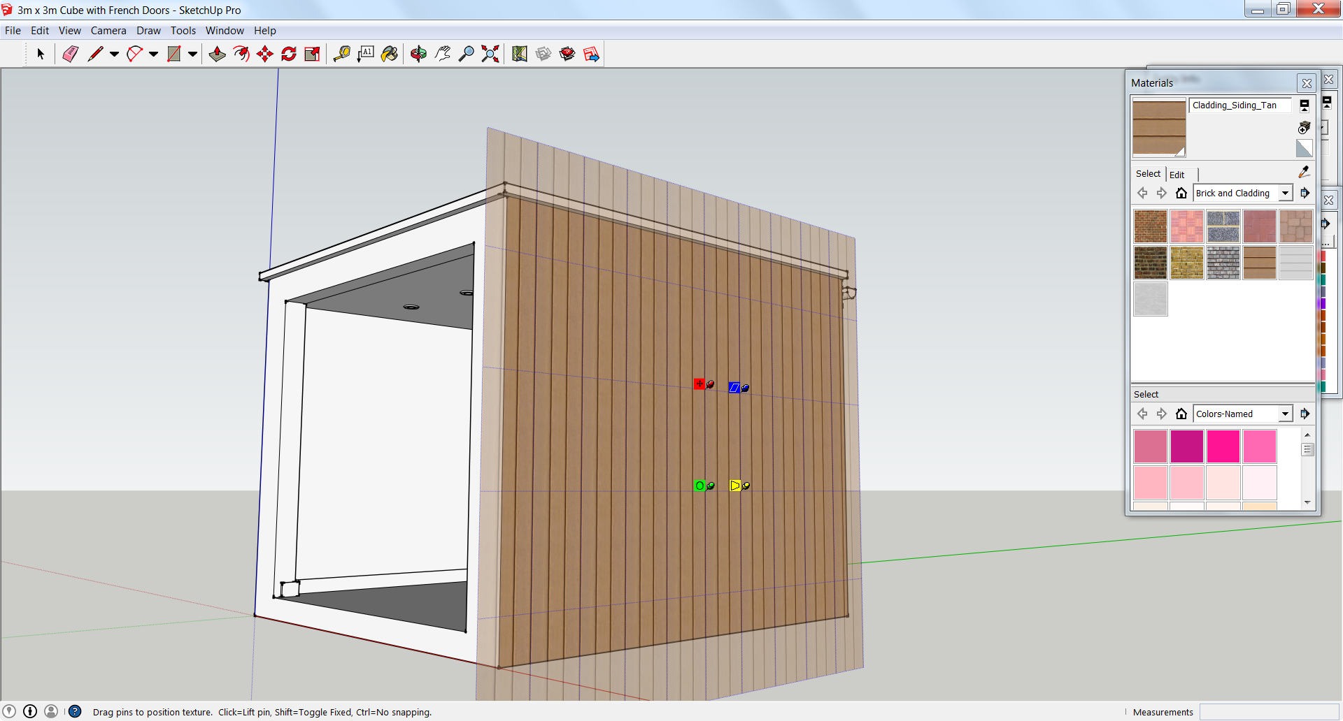Click the Cladding_Siding_Tan name field
Screen dimensions: 1343x721
[1240, 105]
